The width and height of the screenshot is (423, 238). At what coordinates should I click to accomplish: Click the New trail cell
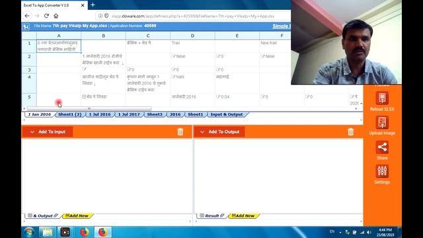275,46
